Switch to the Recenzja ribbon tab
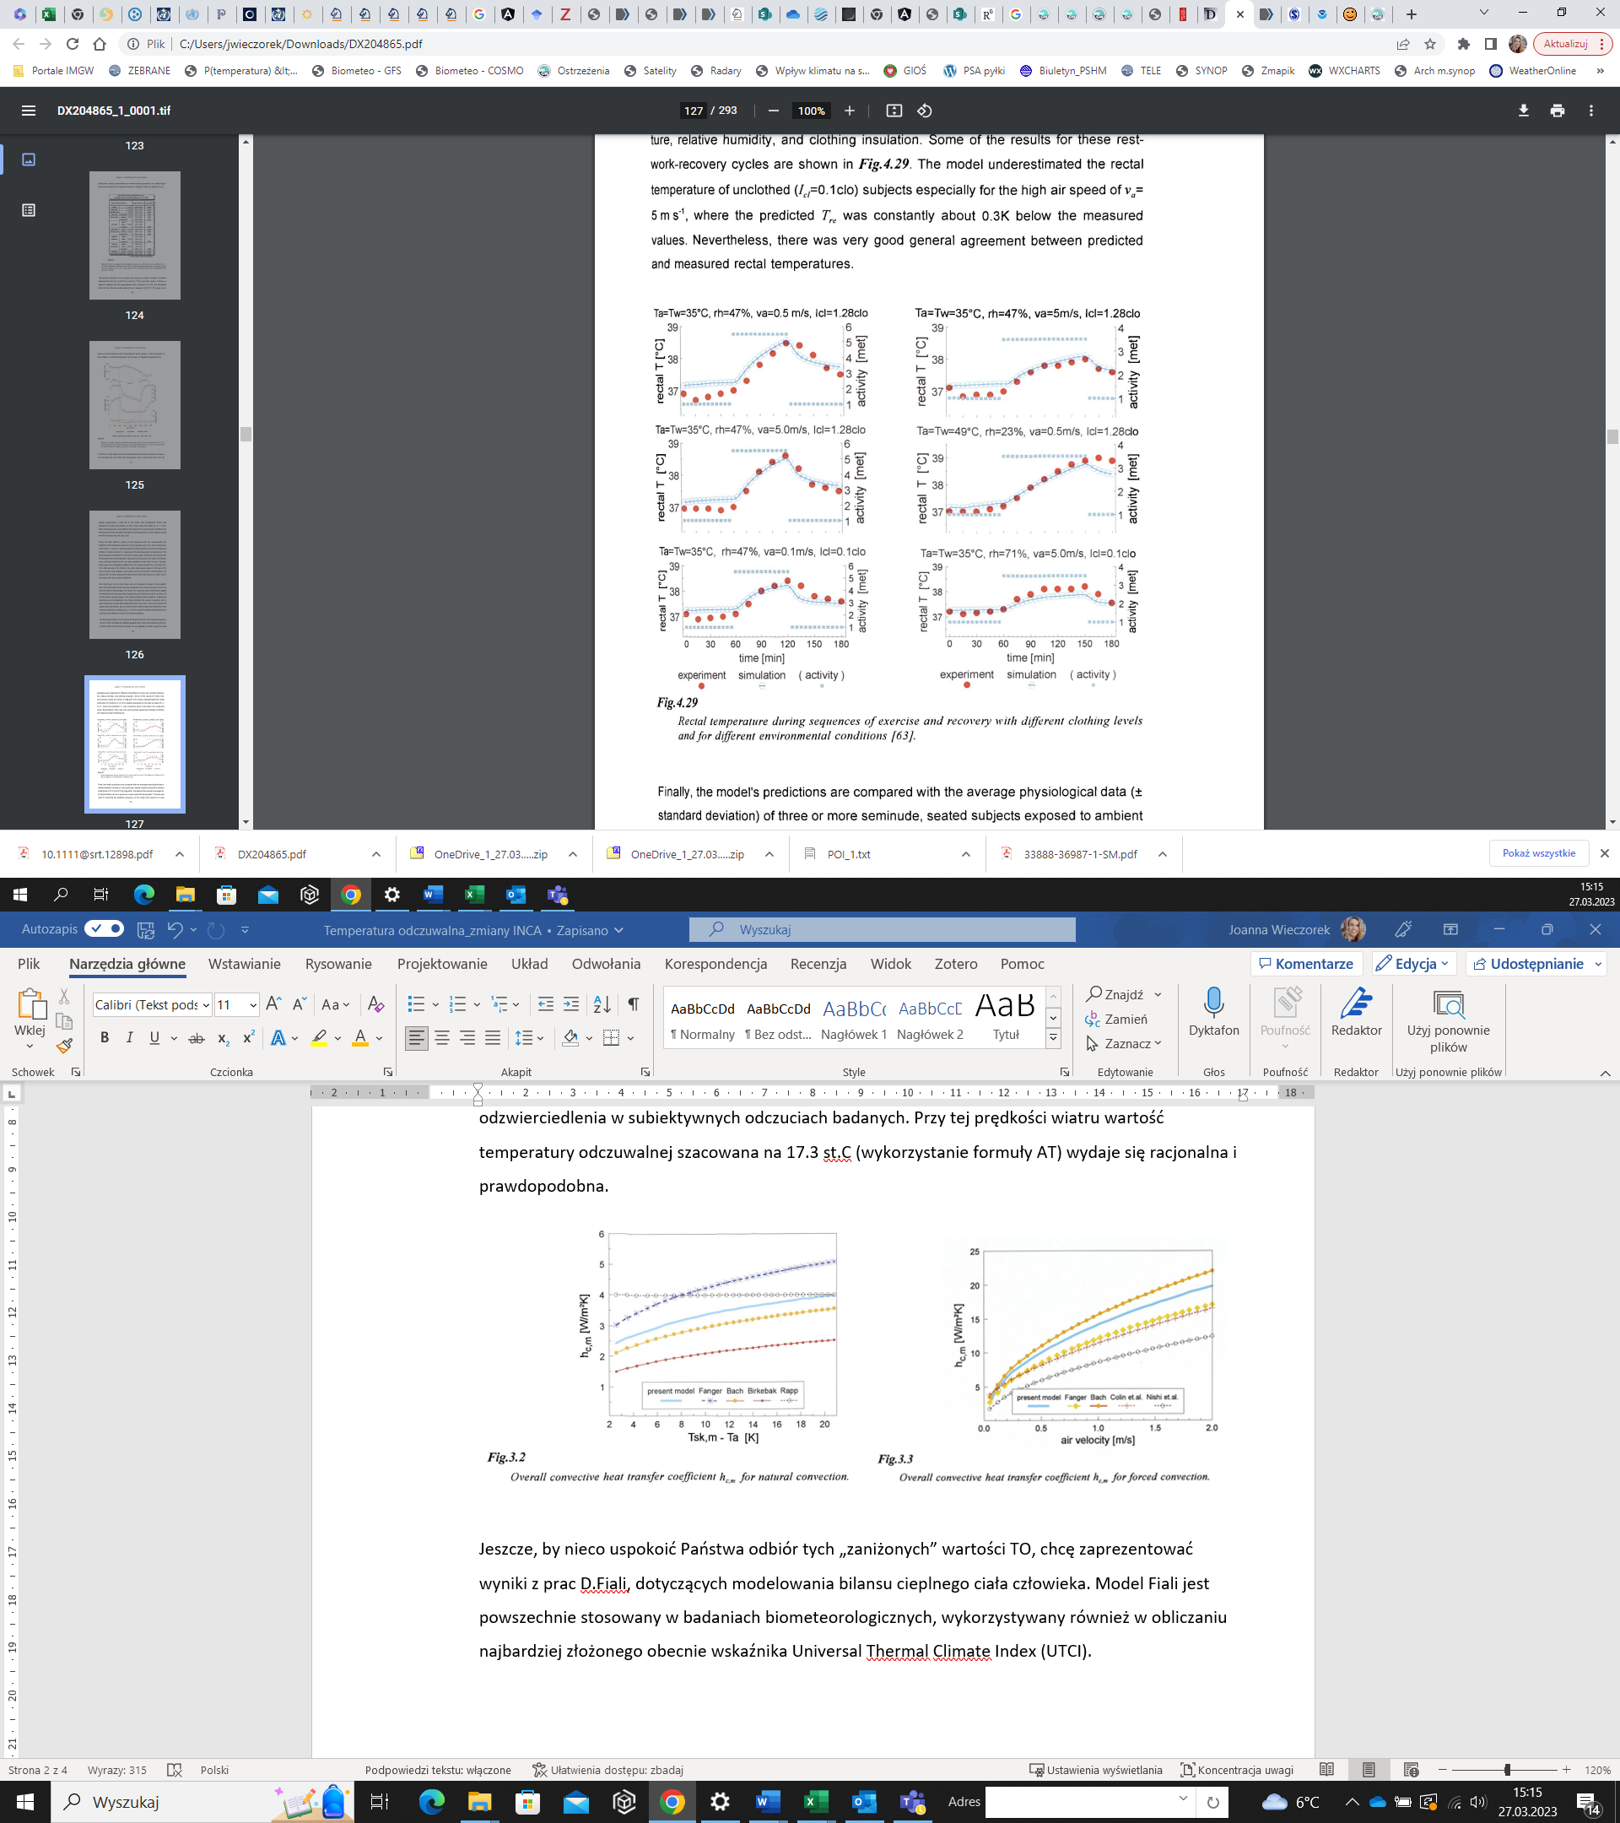Image resolution: width=1620 pixels, height=1823 pixels. coord(818,964)
